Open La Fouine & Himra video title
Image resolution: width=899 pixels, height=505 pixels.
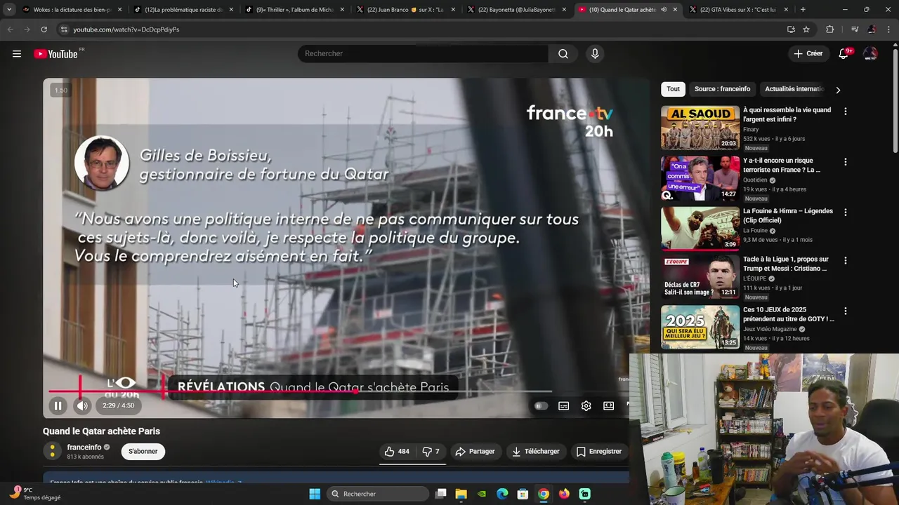pos(788,215)
